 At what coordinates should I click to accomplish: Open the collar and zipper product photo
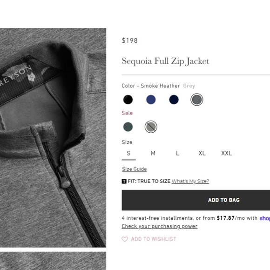click(53, 138)
